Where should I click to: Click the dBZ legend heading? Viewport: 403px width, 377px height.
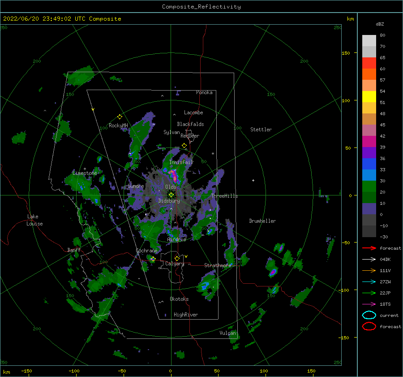click(x=380, y=24)
